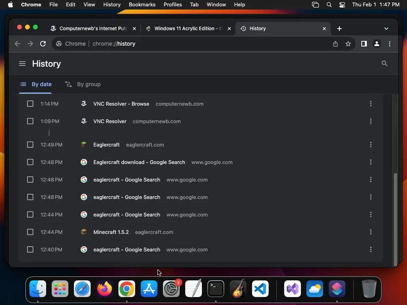
Task: Select checkbox for 12:40 PM eaglercraft search
Action: 30,249
